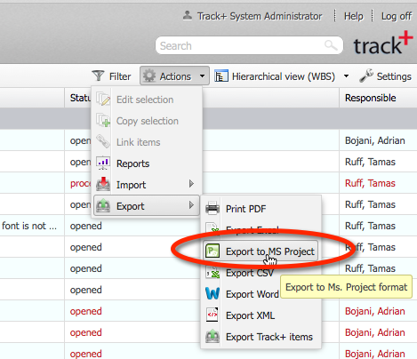Viewport: 417px width, 359px height.
Task: Click the Settings wrench icon
Action: [366, 76]
